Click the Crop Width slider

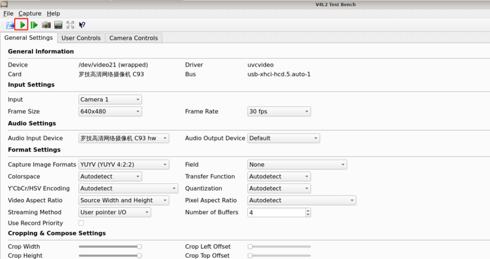(x=110, y=246)
